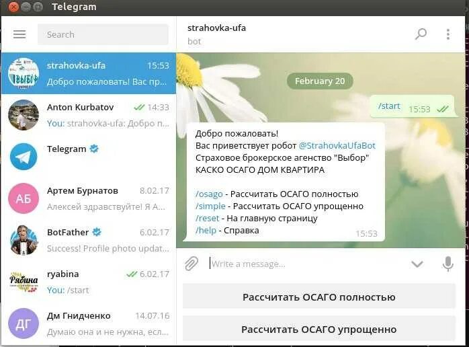The width and height of the screenshot is (469, 347).
Task: Click the BotFather verified badge icon
Action: click(97, 232)
